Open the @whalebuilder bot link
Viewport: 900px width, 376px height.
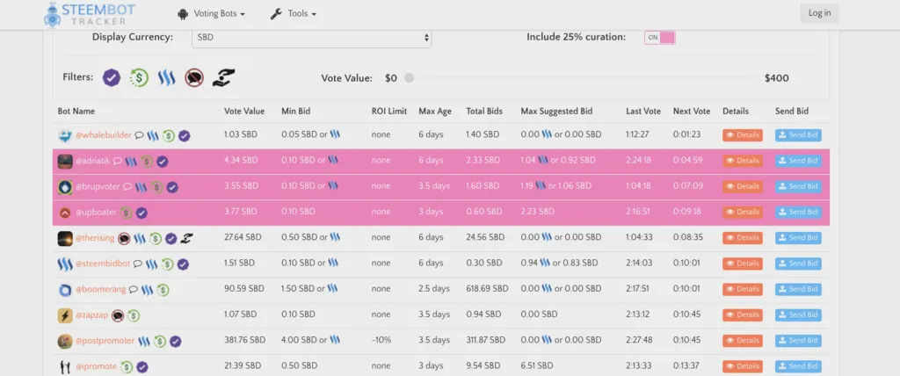tap(104, 135)
